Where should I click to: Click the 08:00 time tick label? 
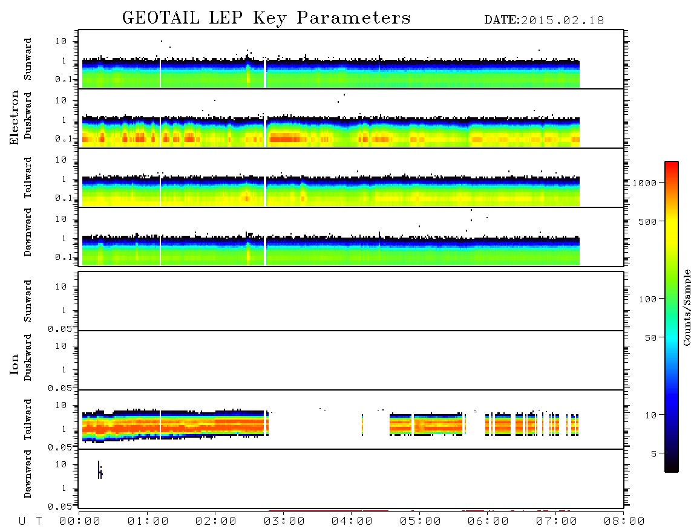pos(624,522)
